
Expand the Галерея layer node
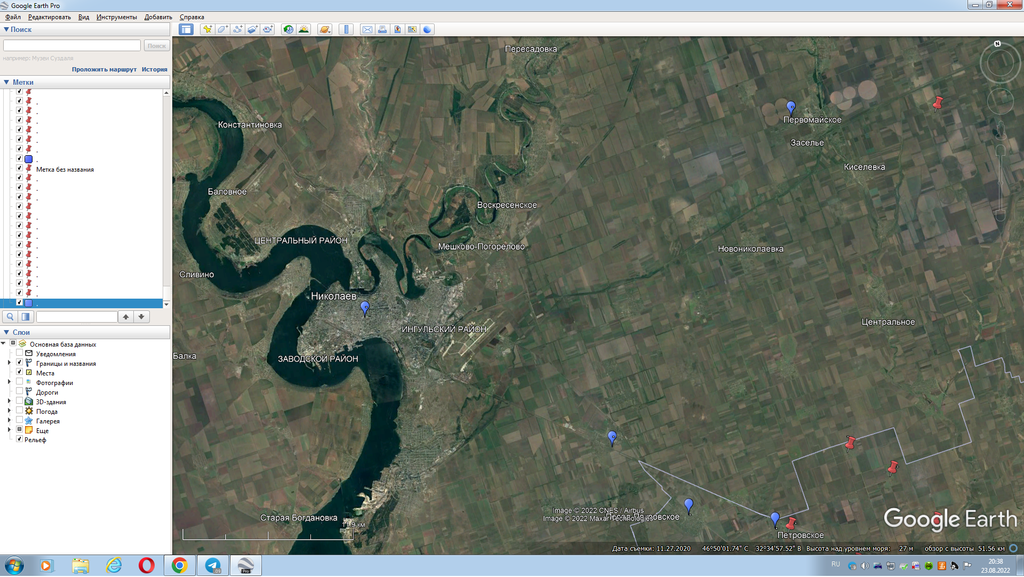[9, 421]
